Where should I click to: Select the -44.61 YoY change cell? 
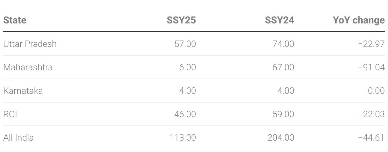click(371, 137)
